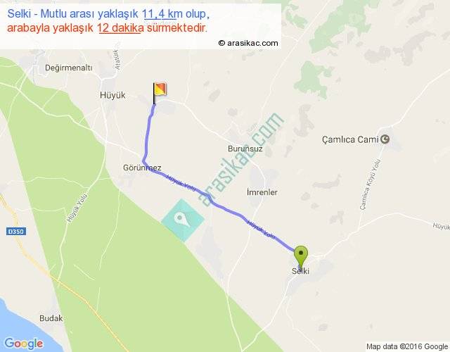
Task: Click the Budak place label
Action: [51, 318]
